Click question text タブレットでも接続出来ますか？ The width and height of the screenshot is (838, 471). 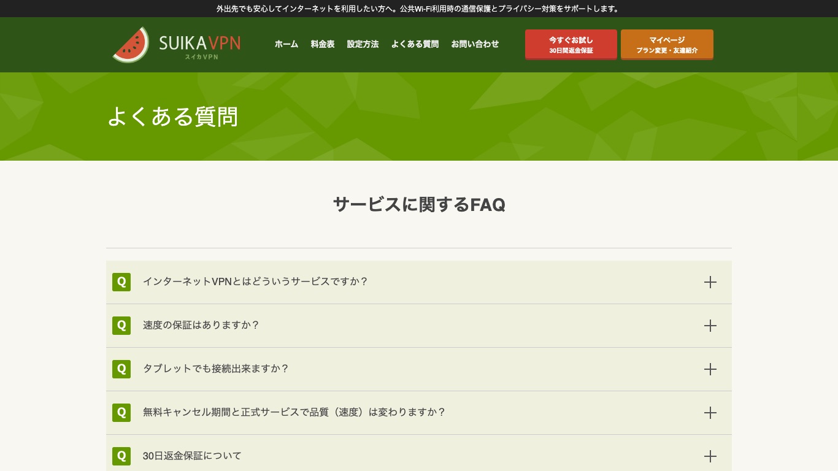(x=216, y=369)
